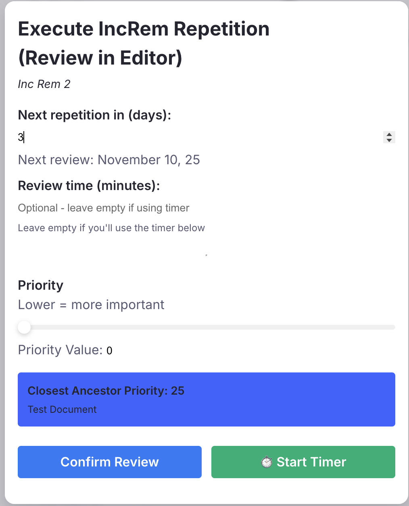Viewport: 409px width, 506px height.
Task: Focus the next repetition days input
Action: (x=200, y=137)
